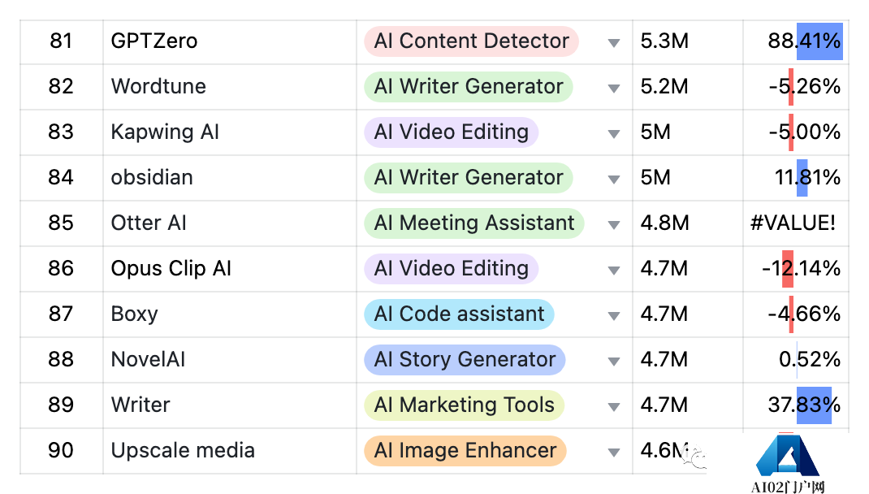The image size is (869, 494).
Task: Click the AI Marketing Tools tag
Action: pyautogui.click(x=464, y=405)
